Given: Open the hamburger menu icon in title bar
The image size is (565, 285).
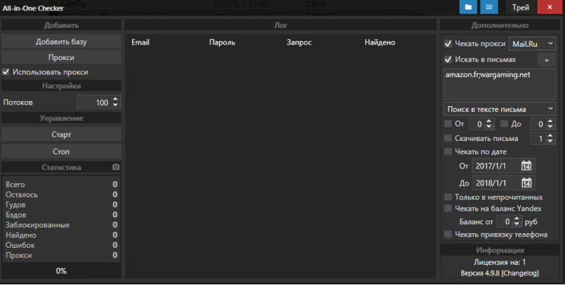Looking at the screenshot, I should tap(489, 7).
